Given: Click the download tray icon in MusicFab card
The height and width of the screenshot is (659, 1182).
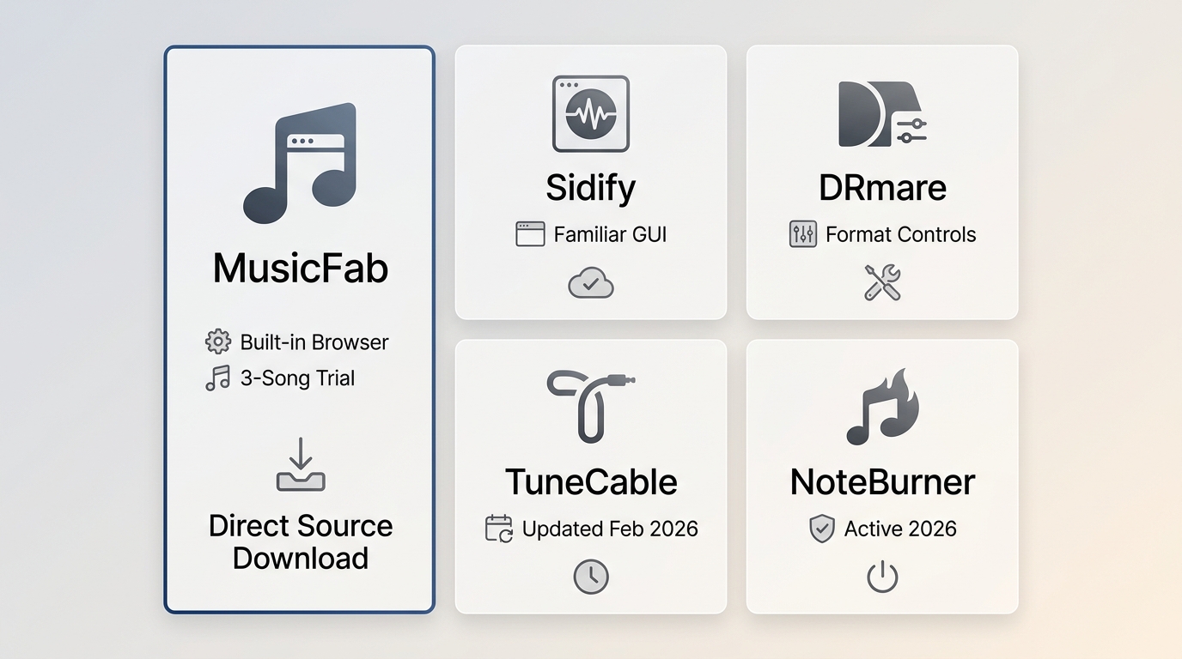Looking at the screenshot, I should coord(301,464).
